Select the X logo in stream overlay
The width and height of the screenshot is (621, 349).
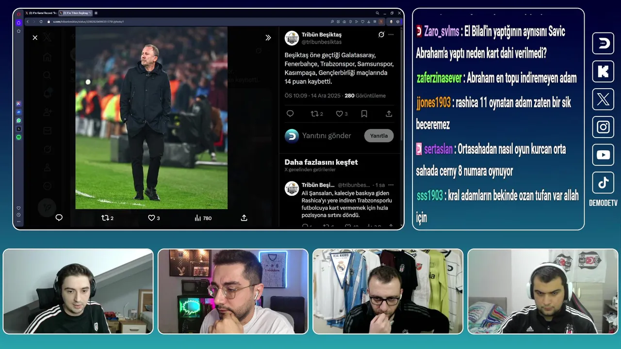click(x=603, y=99)
